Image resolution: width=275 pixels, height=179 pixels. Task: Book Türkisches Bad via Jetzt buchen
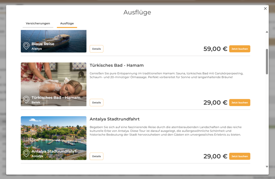(x=239, y=102)
